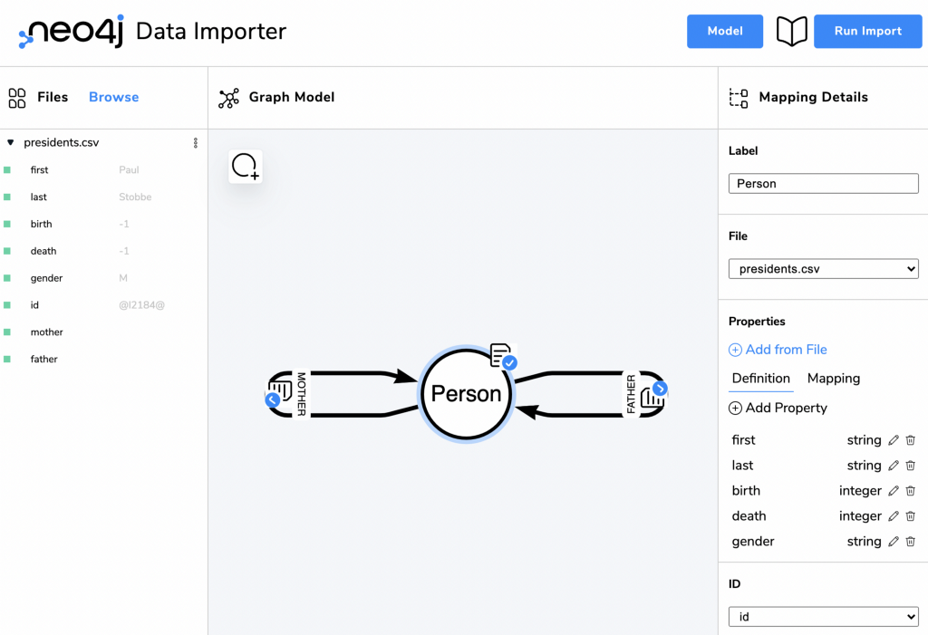This screenshot has height=635, width=928.
Task: Click the sample value Stobbe
Action: pyautogui.click(x=135, y=197)
